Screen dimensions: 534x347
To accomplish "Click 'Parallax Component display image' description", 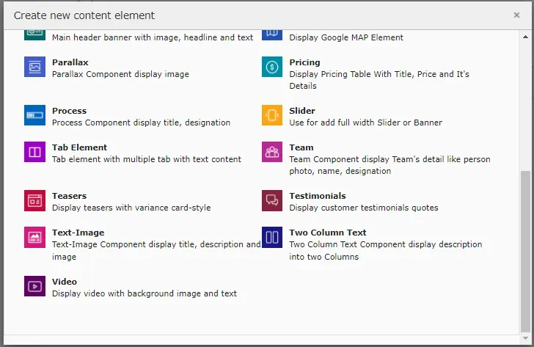I will [120, 74].
